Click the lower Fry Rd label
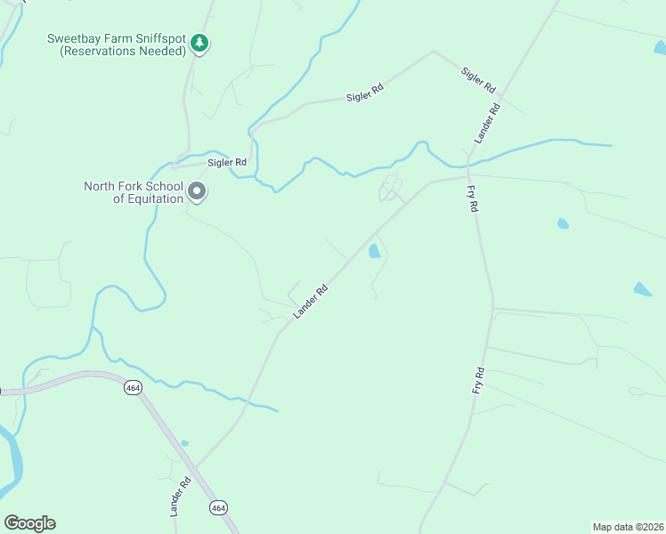The height and width of the screenshot is (534, 666). click(478, 381)
